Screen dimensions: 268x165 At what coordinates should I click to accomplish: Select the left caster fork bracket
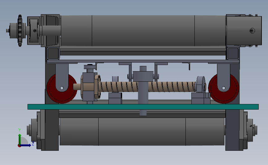62,77
